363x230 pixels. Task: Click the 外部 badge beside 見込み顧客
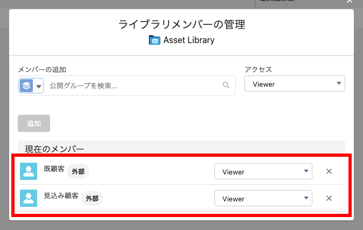pos(92,198)
